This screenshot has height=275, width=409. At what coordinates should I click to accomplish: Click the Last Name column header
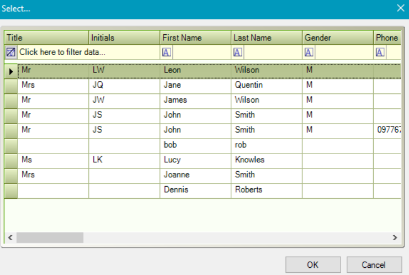pyautogui.click(x=266, y=38)
